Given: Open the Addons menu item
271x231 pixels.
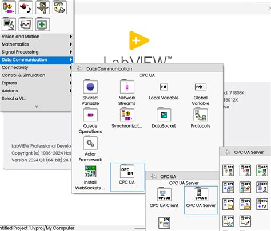Looking at the screenshot, I should coord(37,91).
